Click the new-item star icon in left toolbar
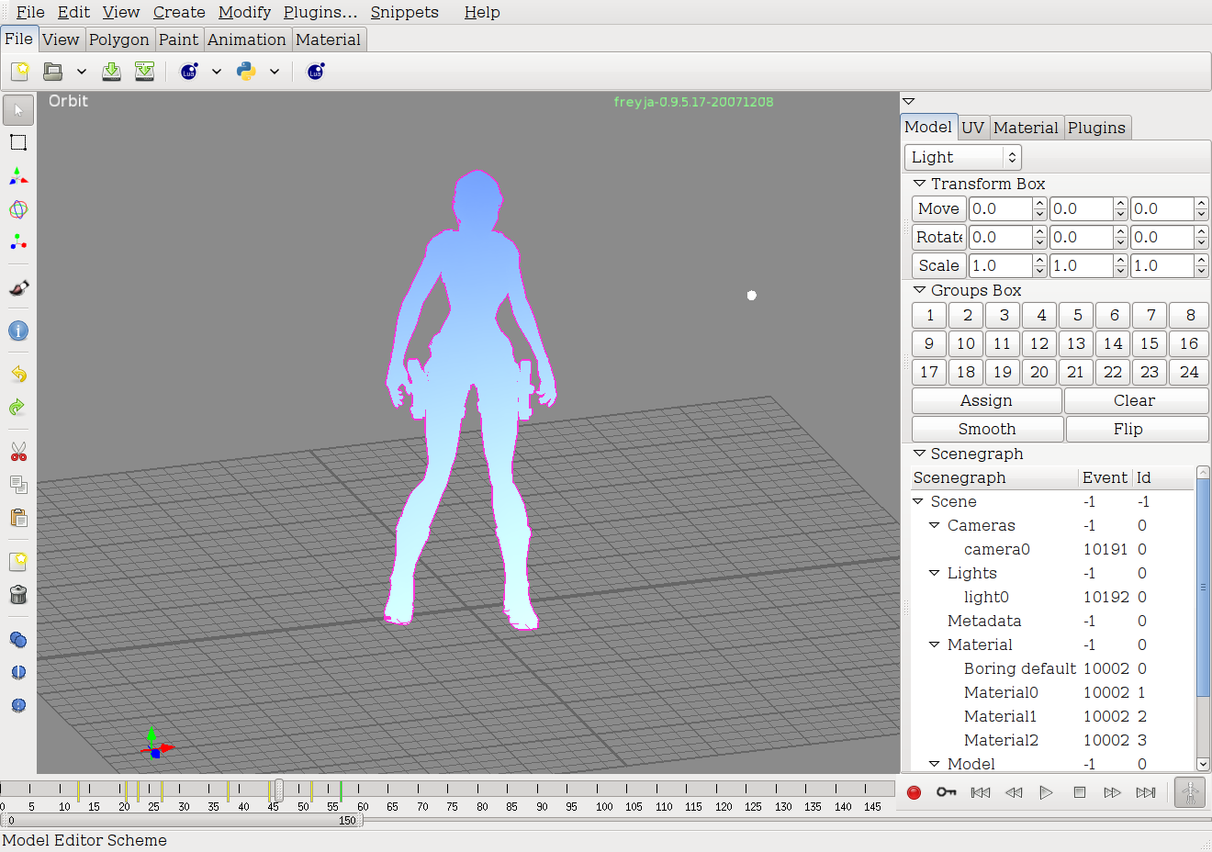The height and width of the screenshot is (852, 1212). tap(18, 561)
